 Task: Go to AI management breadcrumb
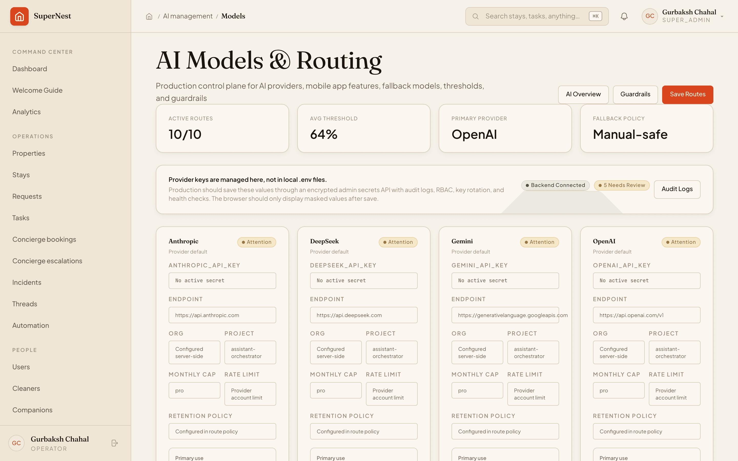188,16
